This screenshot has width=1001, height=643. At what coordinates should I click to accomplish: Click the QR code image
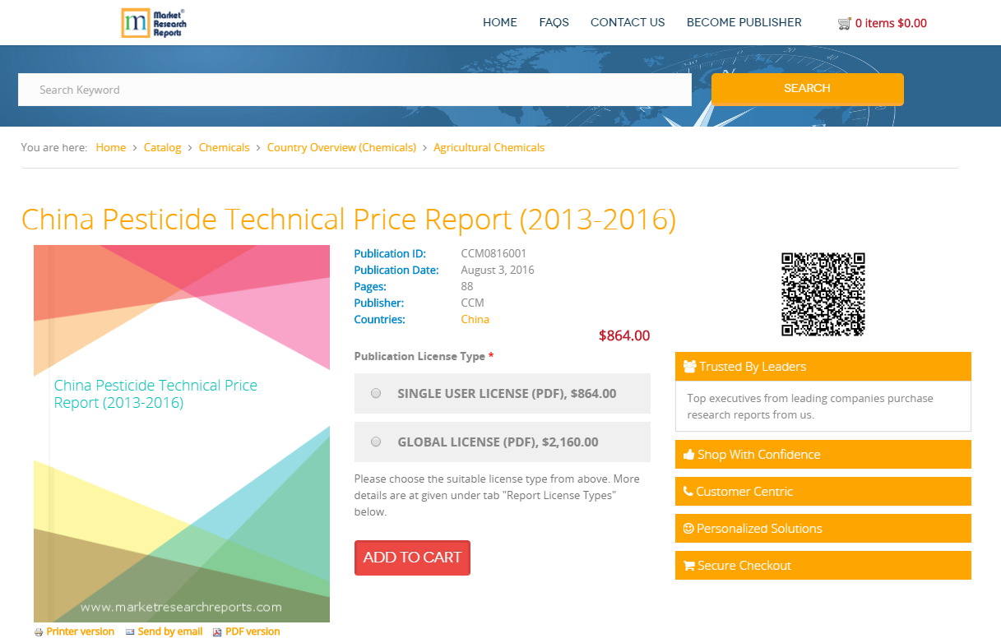823,294
